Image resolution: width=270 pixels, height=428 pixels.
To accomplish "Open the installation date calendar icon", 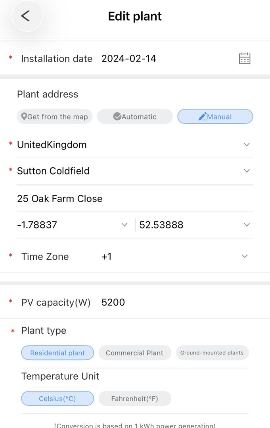I will point(245,58).
